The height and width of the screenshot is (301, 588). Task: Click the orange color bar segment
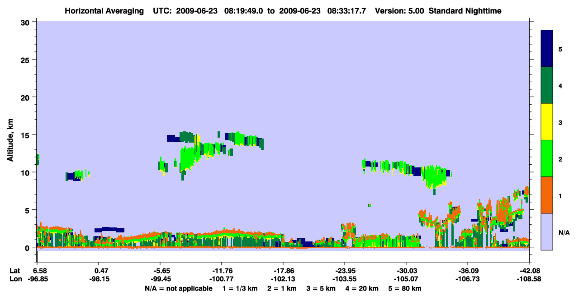(x=547, y=194)
